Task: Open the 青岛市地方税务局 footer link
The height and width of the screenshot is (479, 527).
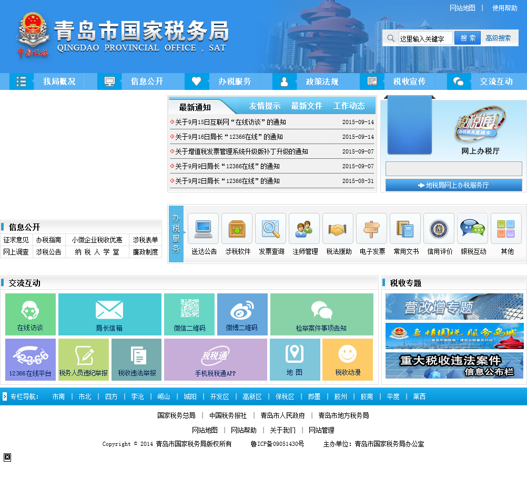Action: tap(343, 415)
